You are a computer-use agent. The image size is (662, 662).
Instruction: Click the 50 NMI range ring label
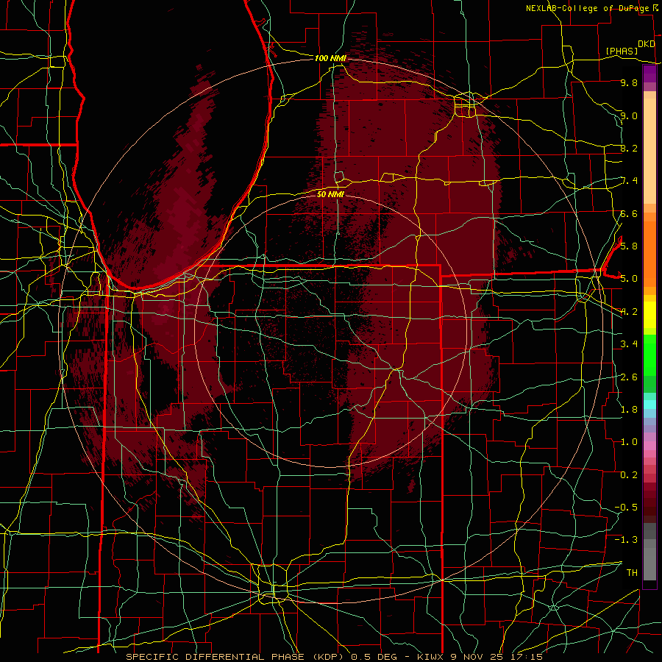coord(330,194)
